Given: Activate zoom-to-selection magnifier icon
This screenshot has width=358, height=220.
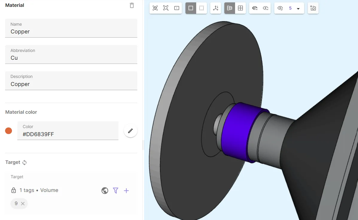Looking at the screenshot, I should pos(166,8).
